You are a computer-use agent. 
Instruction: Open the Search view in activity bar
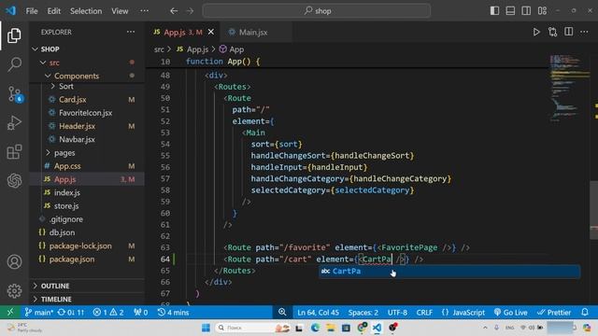14,64
